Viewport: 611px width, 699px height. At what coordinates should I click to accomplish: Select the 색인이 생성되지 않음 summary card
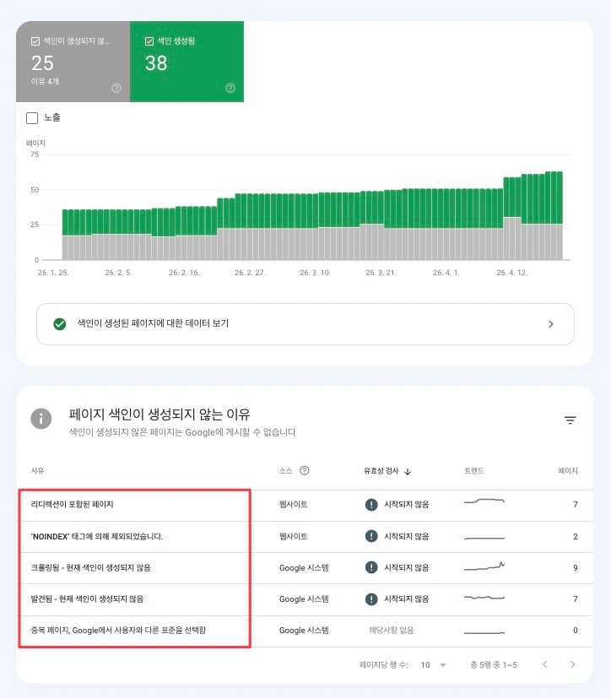(x=72, y=61)
